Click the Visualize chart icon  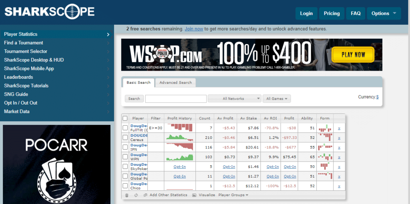pos(194,195)
